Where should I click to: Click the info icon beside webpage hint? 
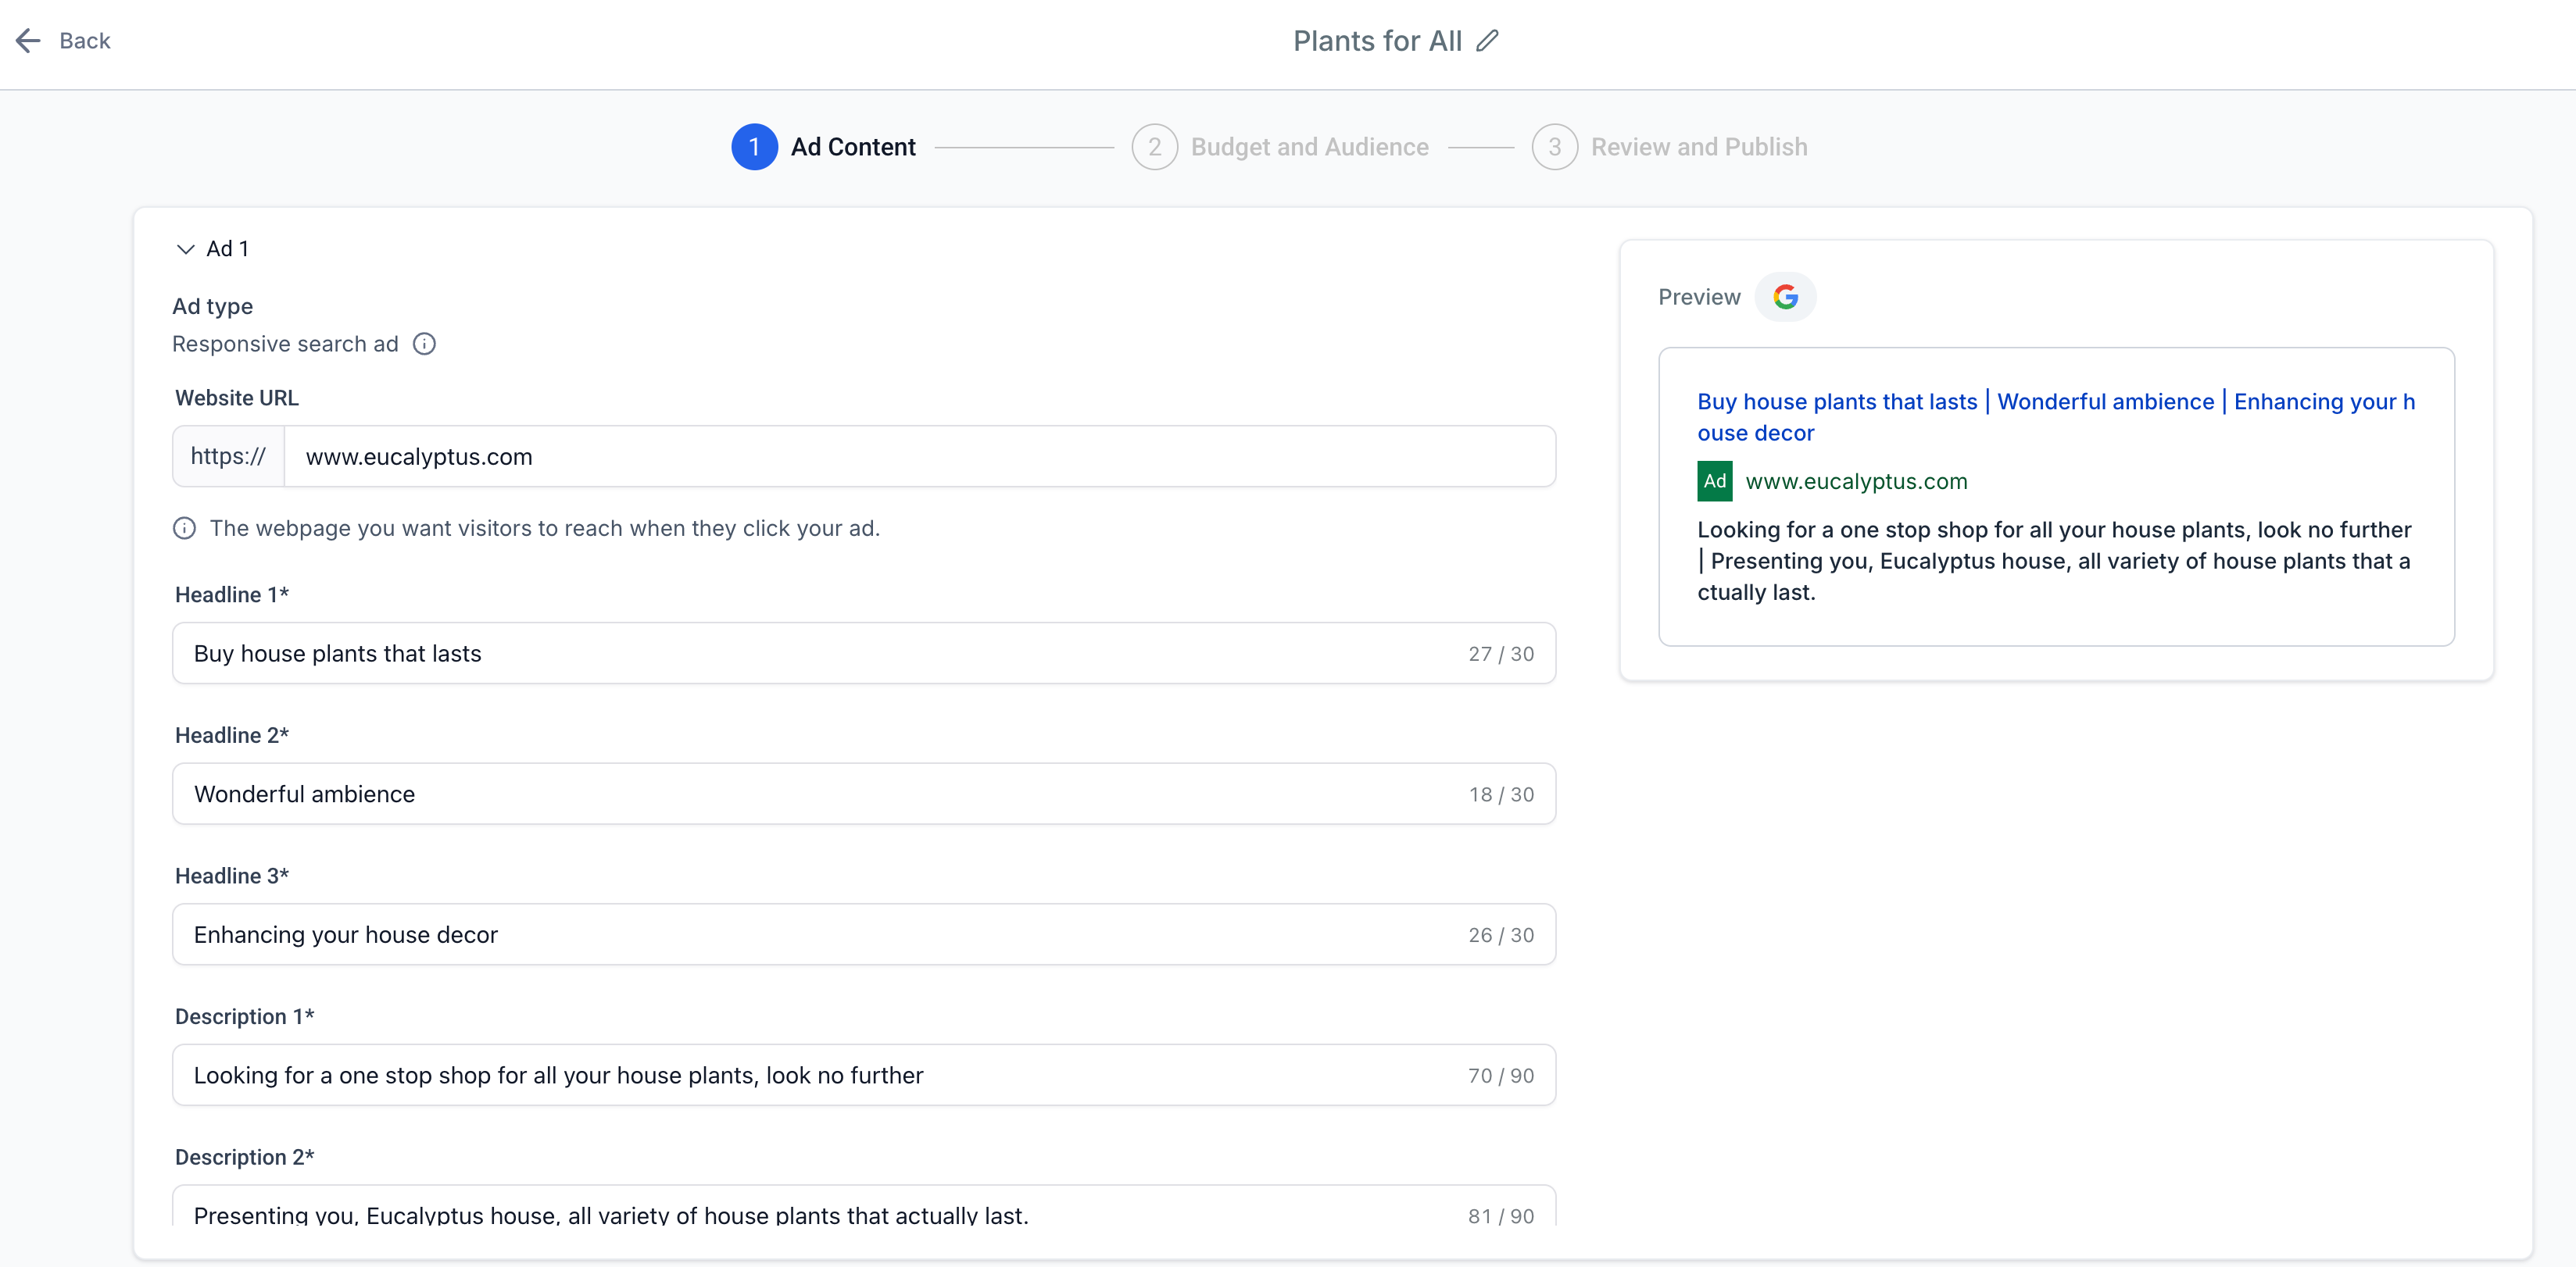pos(184,527)
